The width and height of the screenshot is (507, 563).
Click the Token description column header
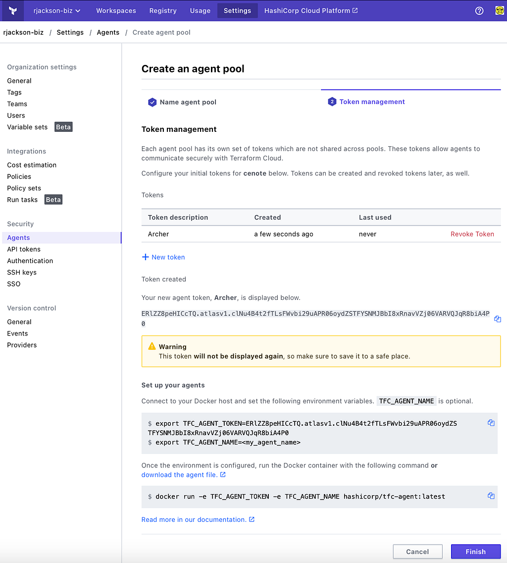[178, 217]
